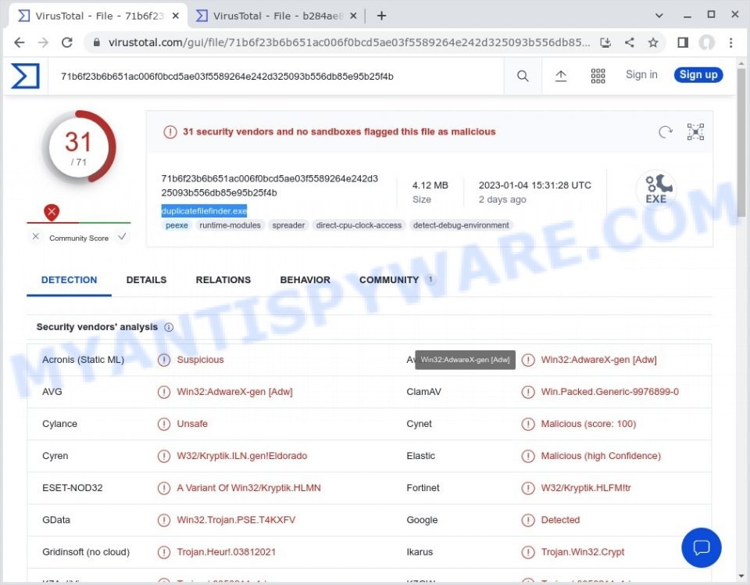This screenshot has width=750, height=585.
Task: Click ClamAV Win.Packed.Generic-9976899-0 result
Action: coord(609,392)
